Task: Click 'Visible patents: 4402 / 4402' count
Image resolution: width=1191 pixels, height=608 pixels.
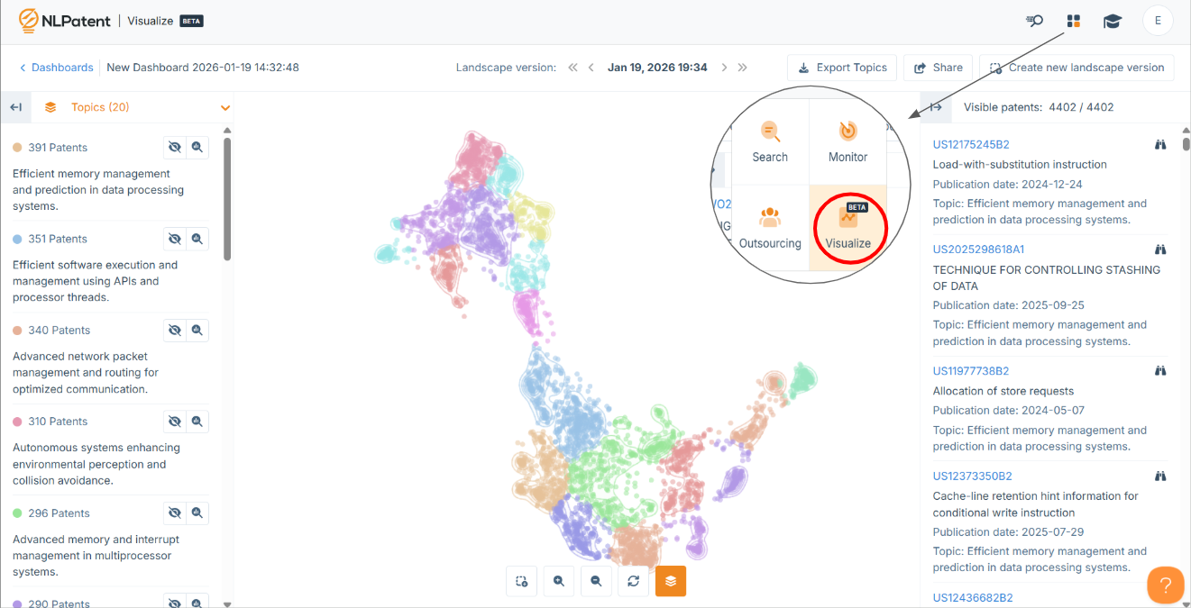Action: tap(1039, 107)
